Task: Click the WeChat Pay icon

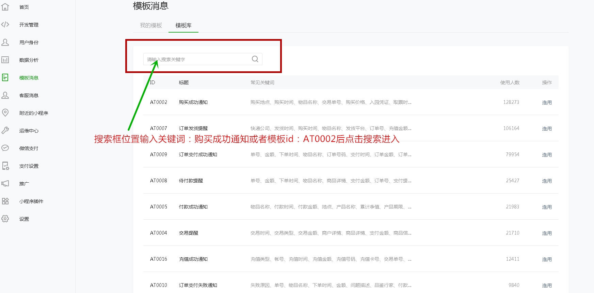Action: 5,148
